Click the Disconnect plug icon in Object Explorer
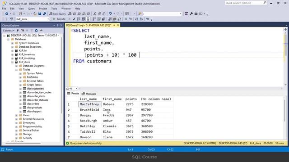The height and width of the screenshot is (162, 289). coord(23,31)
